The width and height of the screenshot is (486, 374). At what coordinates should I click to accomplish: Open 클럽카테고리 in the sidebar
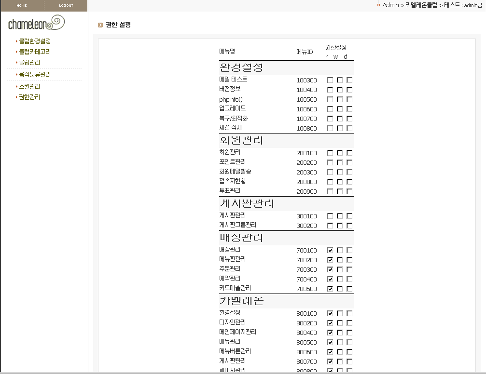35,52
